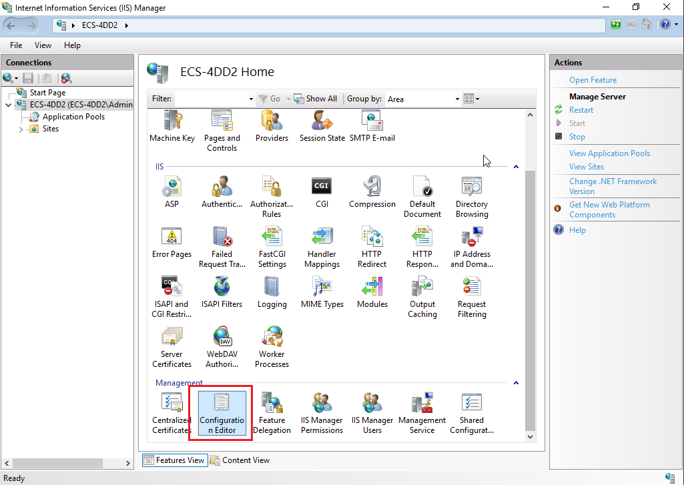This screenshot has height=485, width=684.
Task: Open the Help menu
Action: point(72,45)
